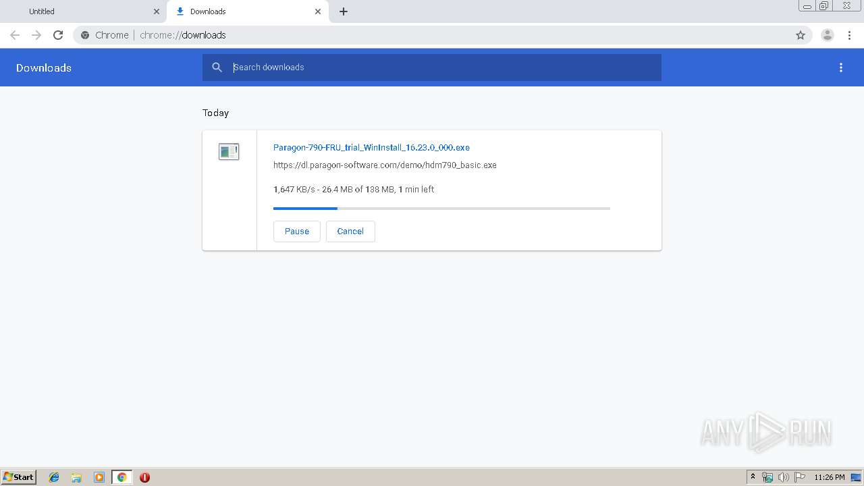Reload the current page

(58, 35)
